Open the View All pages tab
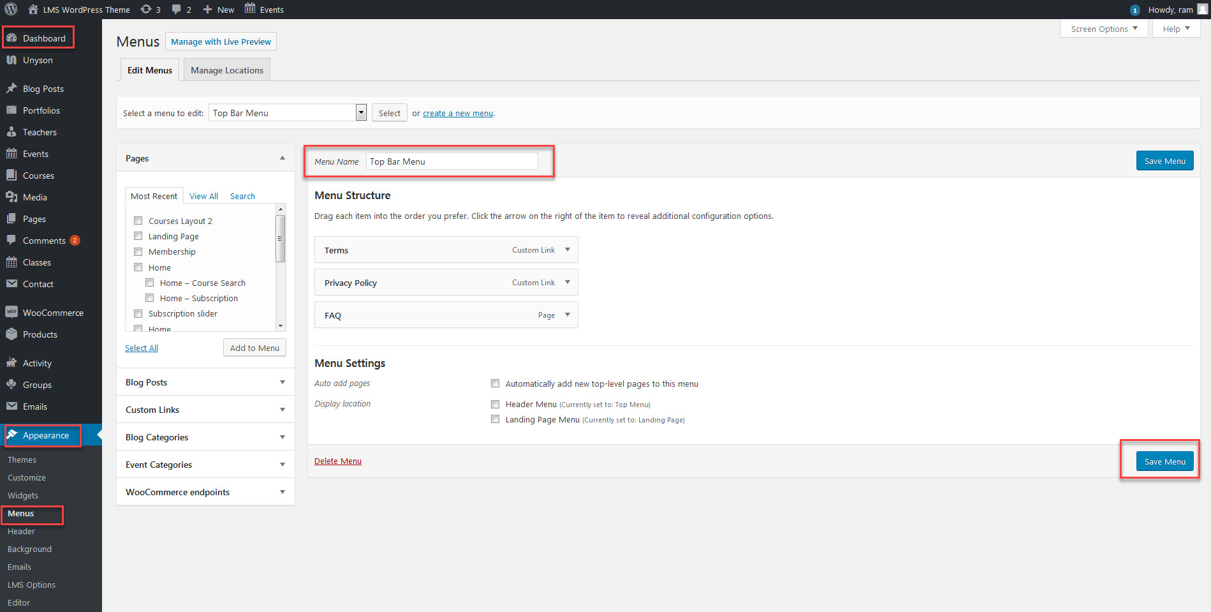The width and height of the screenshot is (1211, 612). coord(203,196)
